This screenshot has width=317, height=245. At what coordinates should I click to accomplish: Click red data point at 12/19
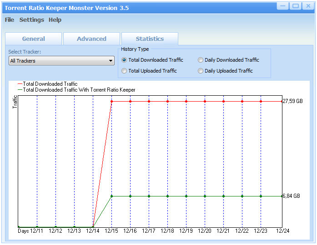coord(186,102)
